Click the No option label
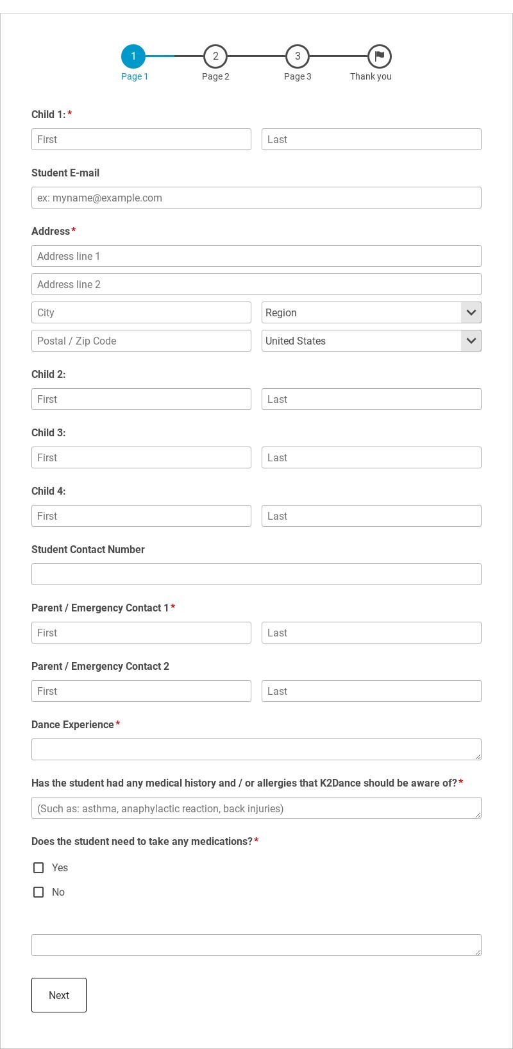Image resolution: width=513 pixels, height=1049 pixels. click(x=58, y=892)
